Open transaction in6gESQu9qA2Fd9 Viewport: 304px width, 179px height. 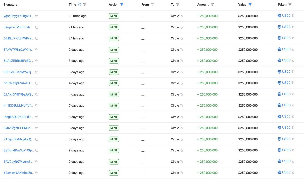point(18,117)
